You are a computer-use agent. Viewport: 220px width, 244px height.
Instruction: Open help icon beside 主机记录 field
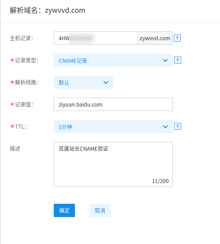coord(177,38)
